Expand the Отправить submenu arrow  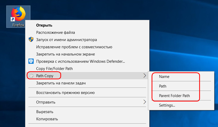click(x=145, y=102)
